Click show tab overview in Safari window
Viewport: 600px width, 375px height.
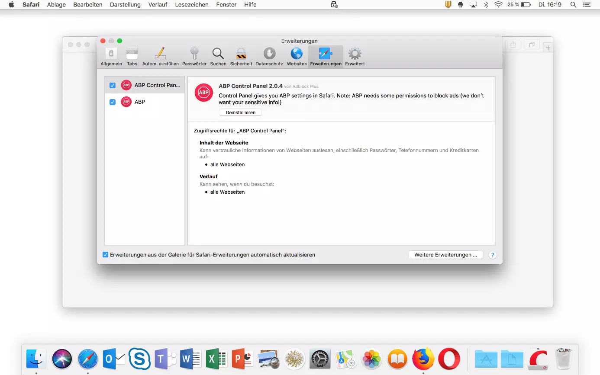pyautogui.click(x=532, y=45)
